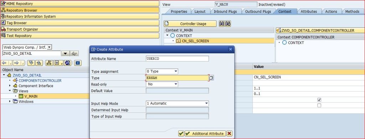
Task: Switch to the Actions tab
Action: [331, 11]
